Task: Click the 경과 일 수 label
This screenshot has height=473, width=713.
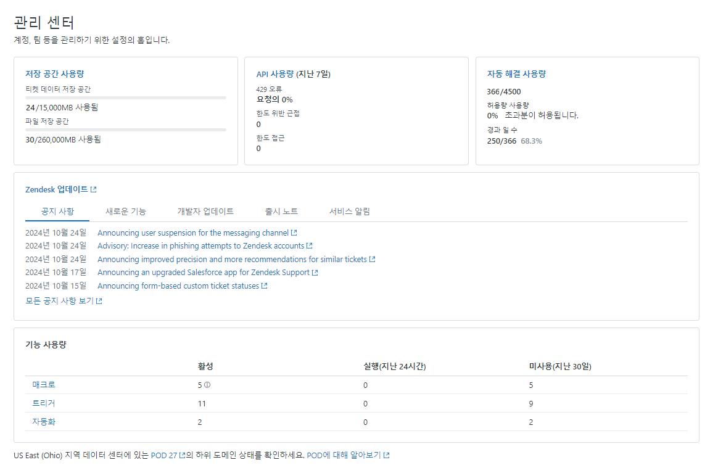Action: coord(502,130)
